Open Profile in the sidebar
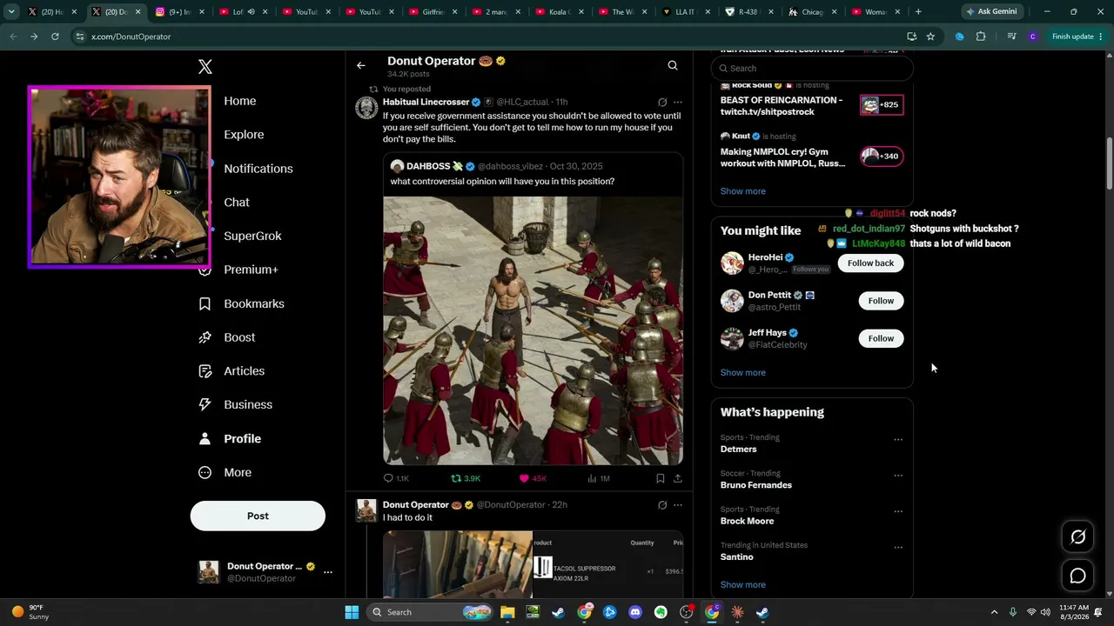The height and width of the screenshot is (626, 1114). 231,439
